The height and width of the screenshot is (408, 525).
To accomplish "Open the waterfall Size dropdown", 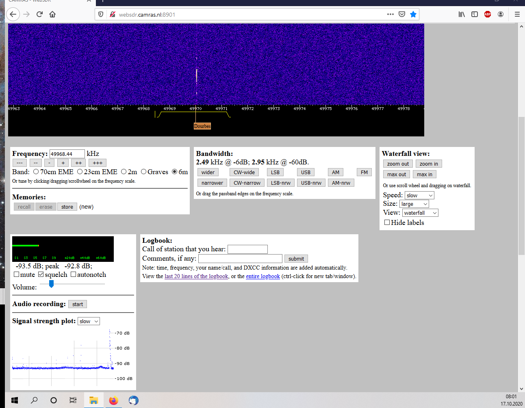I will [x=414, y=204].
